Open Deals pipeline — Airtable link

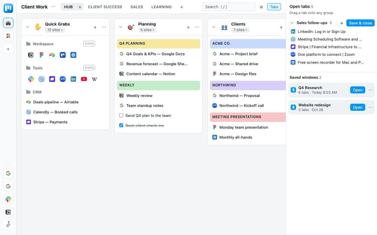click(x=56, y=102)
